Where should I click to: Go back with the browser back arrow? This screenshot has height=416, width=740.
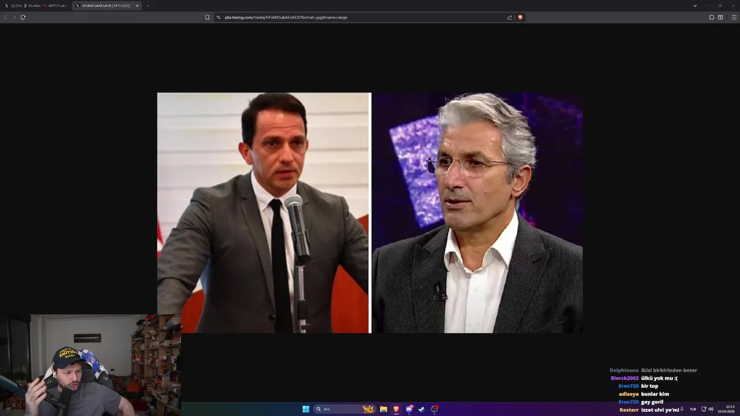(6, 17)
